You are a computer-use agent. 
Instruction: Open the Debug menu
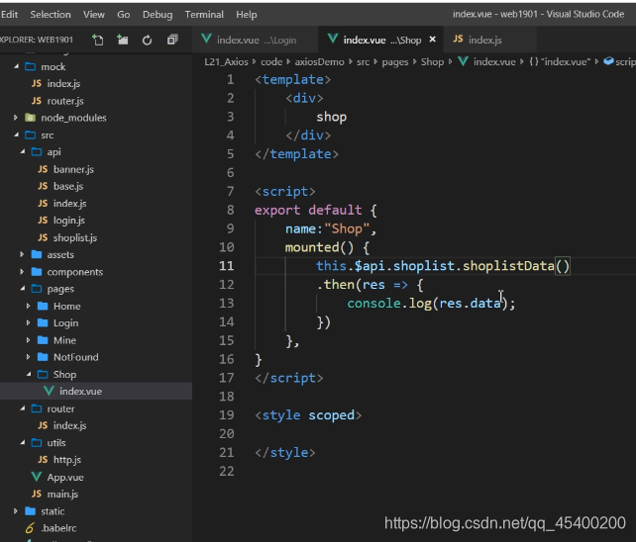point(158,15)
